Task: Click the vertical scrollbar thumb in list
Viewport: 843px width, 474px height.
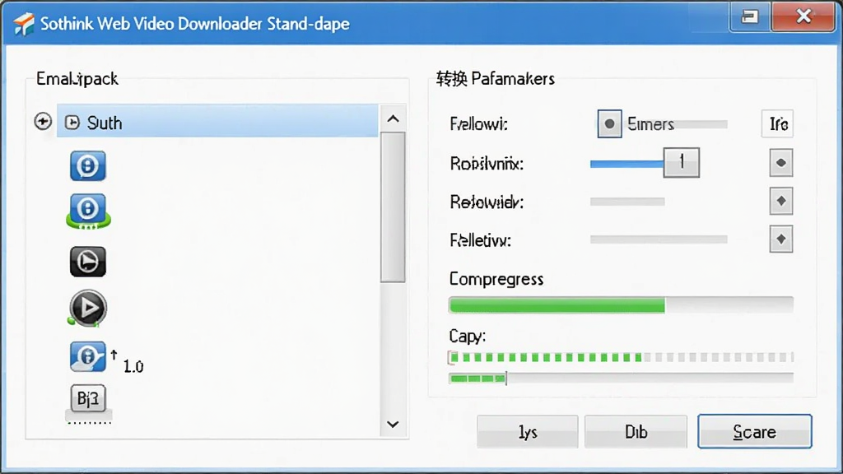Action: pyautogui.click(x=393, y=207)
